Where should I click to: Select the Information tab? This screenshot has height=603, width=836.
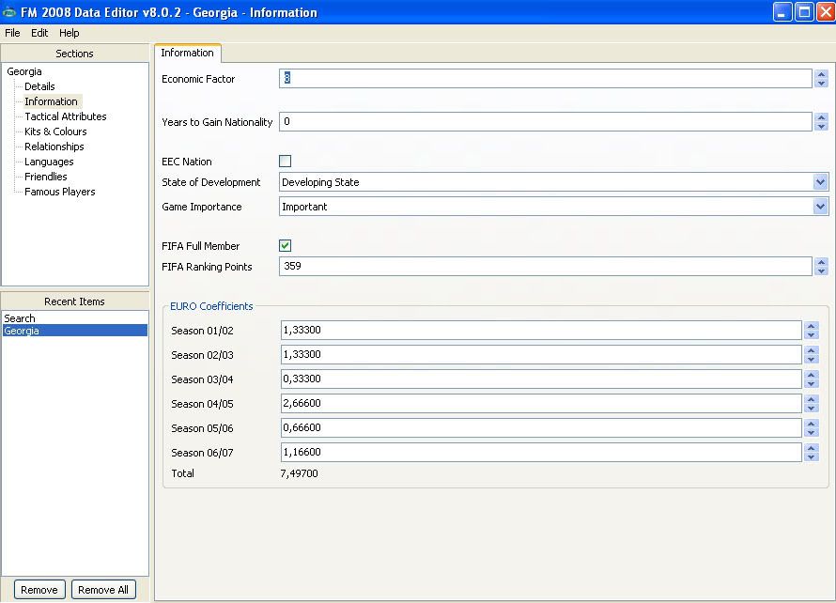click(x=188, y=53)
